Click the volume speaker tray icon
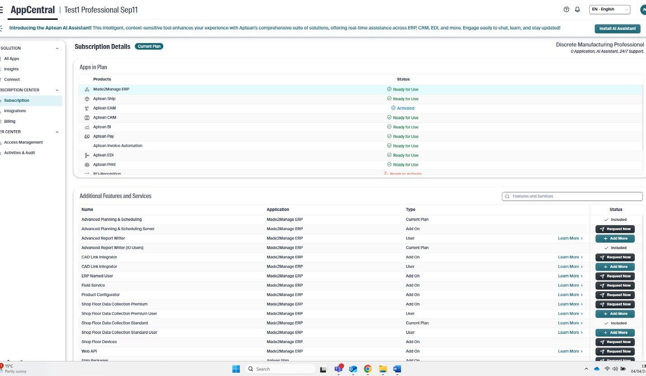646x376 pixels. tap(615, 369)
